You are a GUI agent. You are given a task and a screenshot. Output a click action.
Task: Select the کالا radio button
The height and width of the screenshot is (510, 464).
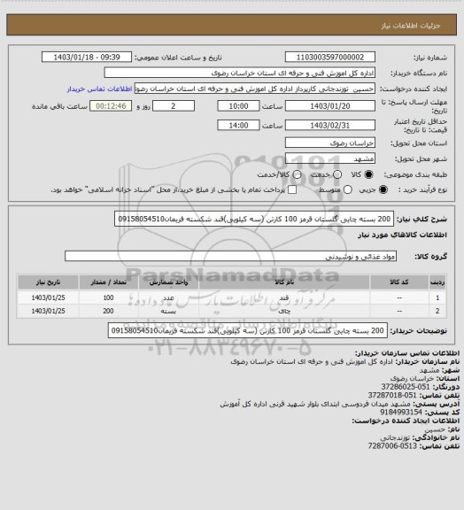(x=368, y=174)
